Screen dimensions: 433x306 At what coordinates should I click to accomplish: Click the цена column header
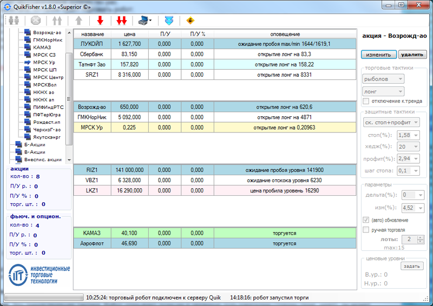click(129, 34)
